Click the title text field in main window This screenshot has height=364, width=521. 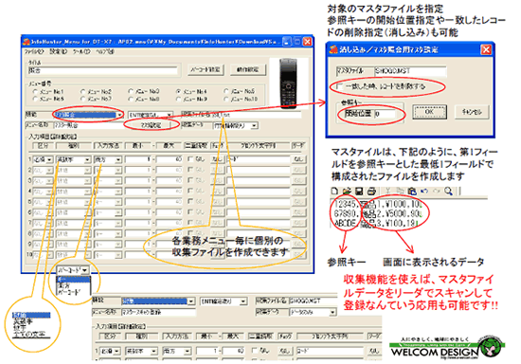point(102,71)
